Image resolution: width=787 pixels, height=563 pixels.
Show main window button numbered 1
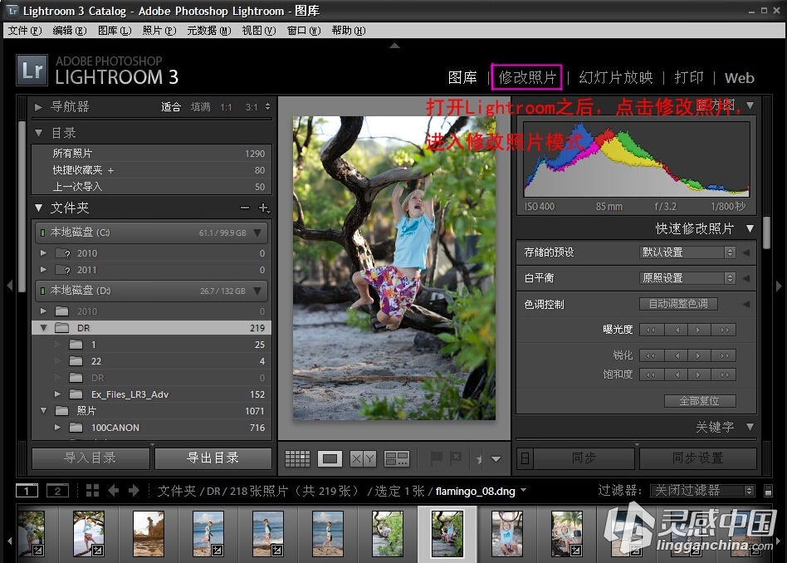pos(27,491)
